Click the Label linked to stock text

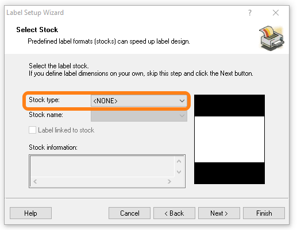click(66, 130)
